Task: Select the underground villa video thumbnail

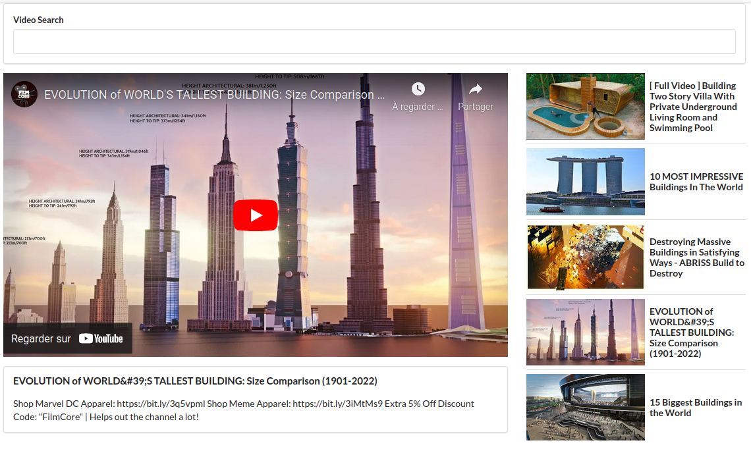Action: (585, 106)
